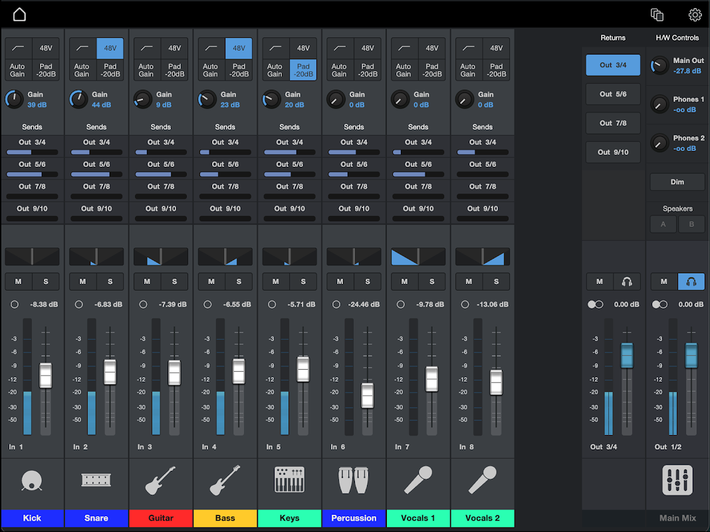Viewport: 710px width, 532px height.
Task: Click the Home icon in top bar
Action: (19, 15)
